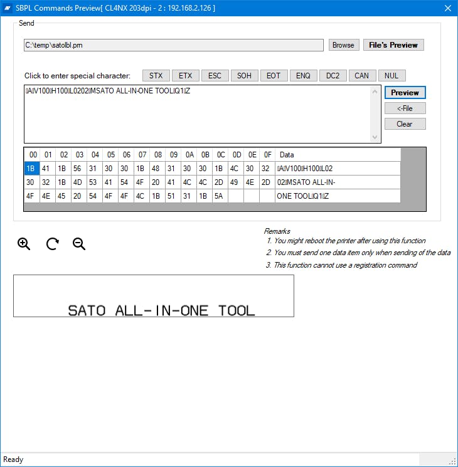Click data cell ending with 'L02'
This screenshot has height=467, width=458.
point(338,169)
